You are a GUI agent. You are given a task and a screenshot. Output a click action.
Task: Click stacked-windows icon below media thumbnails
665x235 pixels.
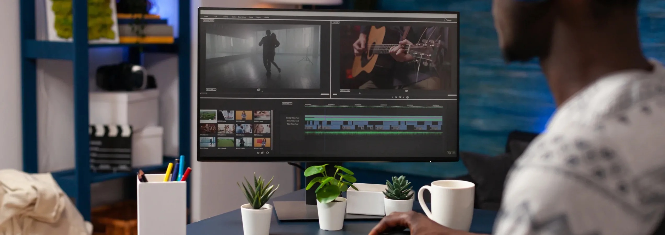coord(263,153)
